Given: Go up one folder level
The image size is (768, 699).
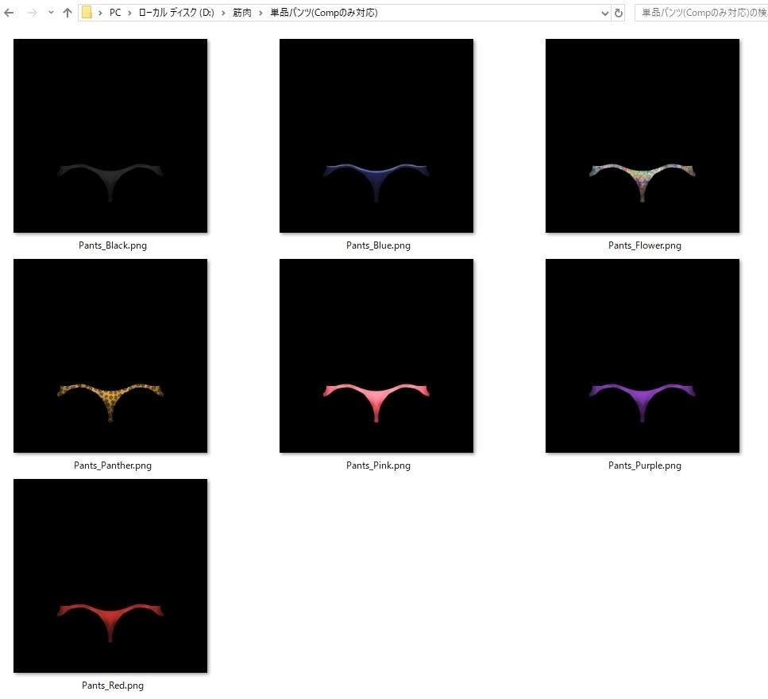Looking at the screenshot, I should pyautogui.click(x=68, y=13).
